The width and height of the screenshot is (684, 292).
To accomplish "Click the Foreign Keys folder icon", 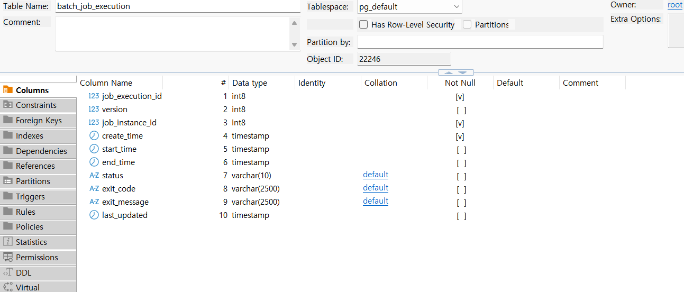I will 8,120.
